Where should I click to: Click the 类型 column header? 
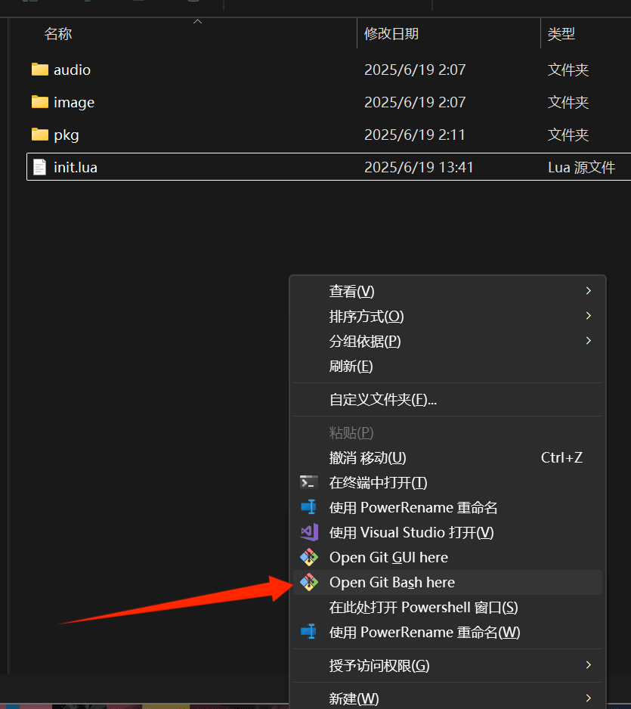[561, 33]
